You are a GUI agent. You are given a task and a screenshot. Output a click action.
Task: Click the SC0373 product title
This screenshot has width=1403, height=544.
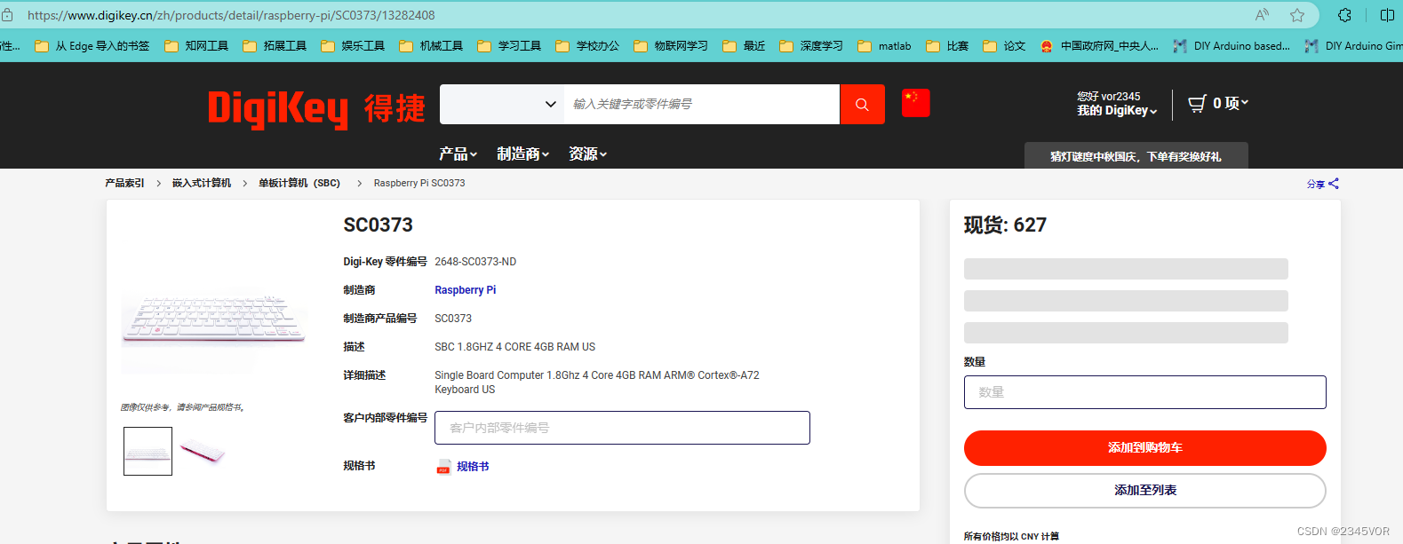pyautogui.click(x=378, y=225)
